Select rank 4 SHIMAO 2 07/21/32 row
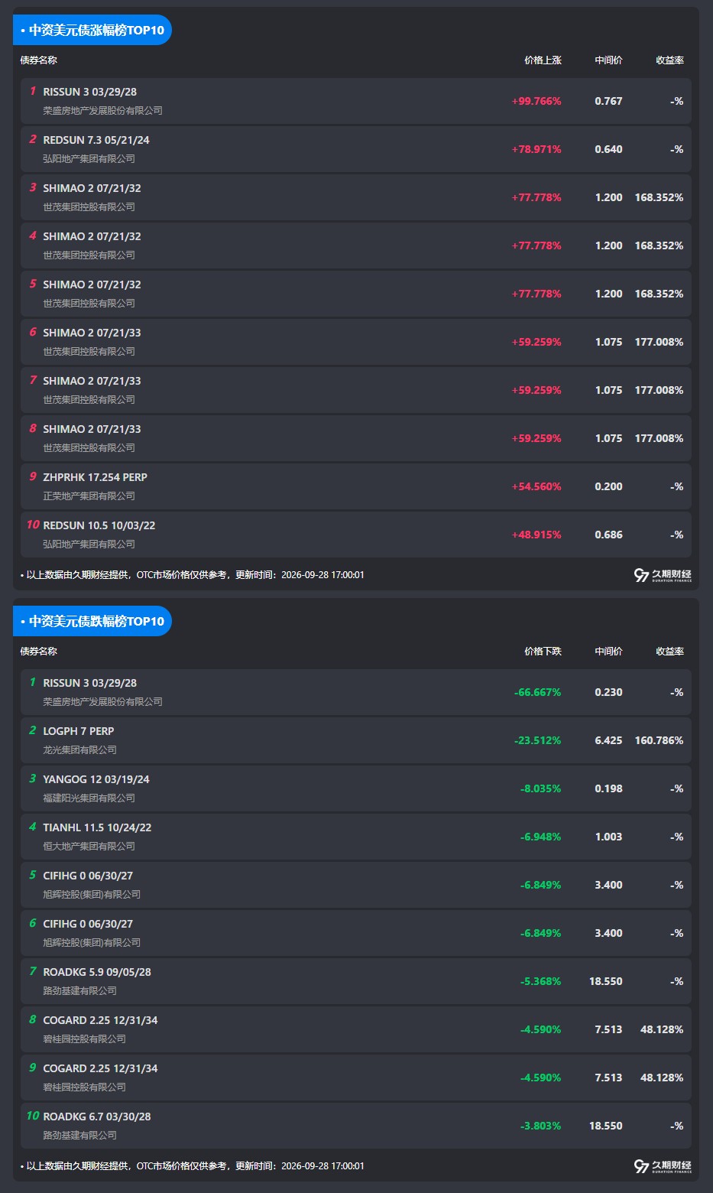Image resolution: width=713 pixels, height=1193 pixels. (x=356, y=245)
